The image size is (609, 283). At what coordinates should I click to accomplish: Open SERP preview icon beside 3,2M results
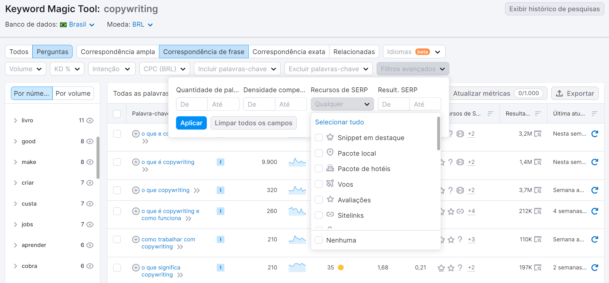tap(538, 134)
